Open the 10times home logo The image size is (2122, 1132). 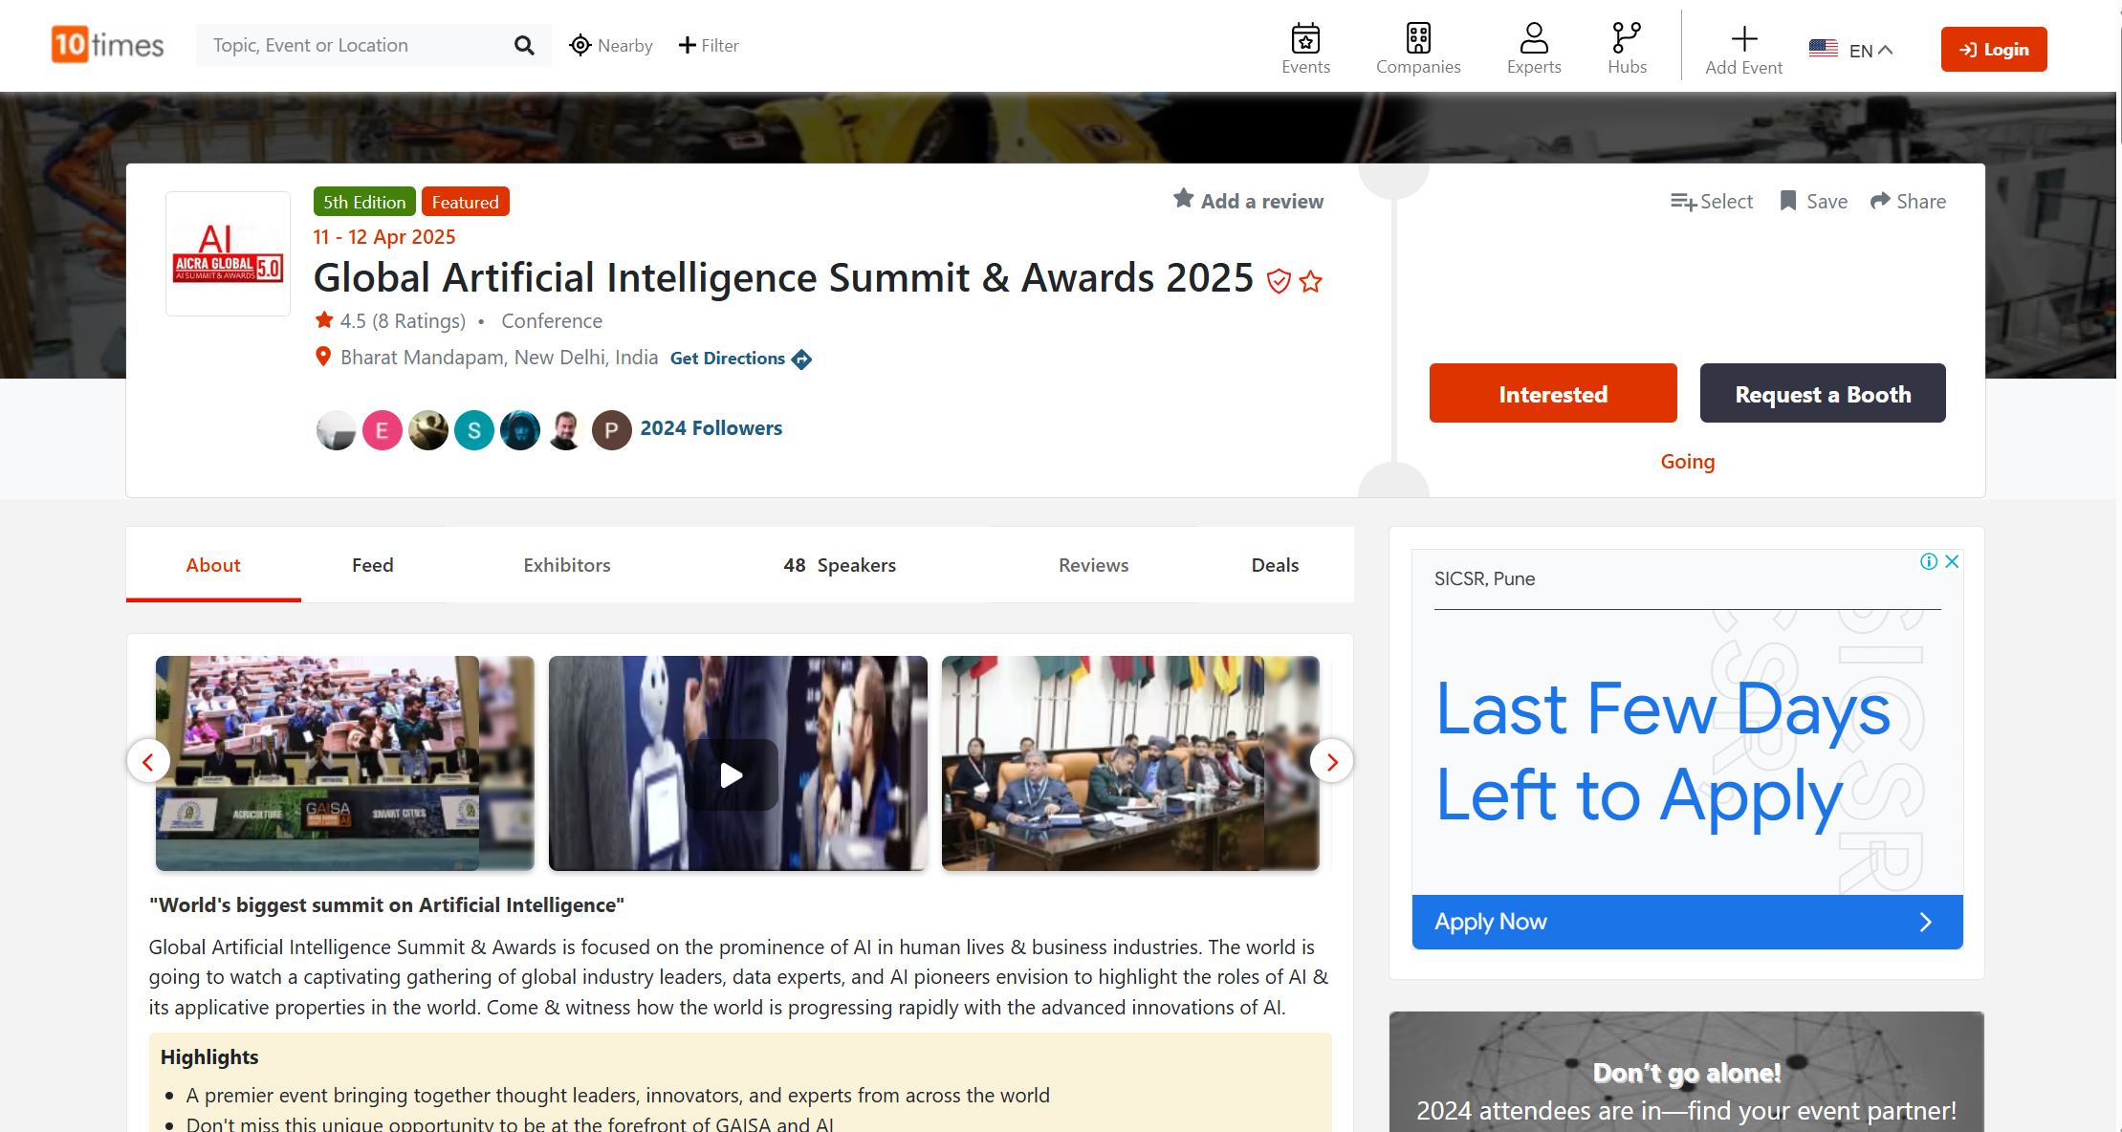(108, 45)
